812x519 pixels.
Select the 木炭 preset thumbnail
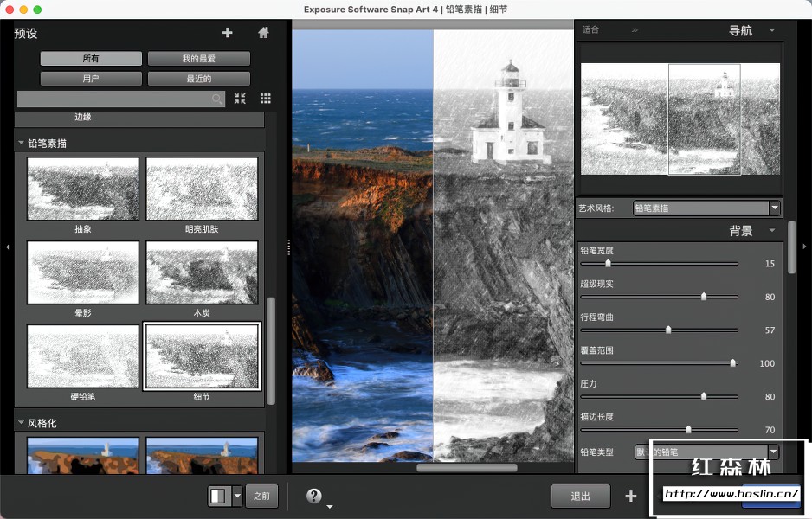(x=201, y=272)
